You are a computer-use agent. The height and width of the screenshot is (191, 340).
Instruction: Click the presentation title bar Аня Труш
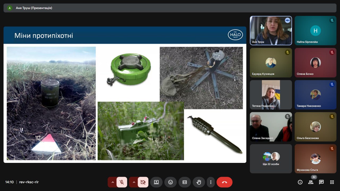(34, 8)
